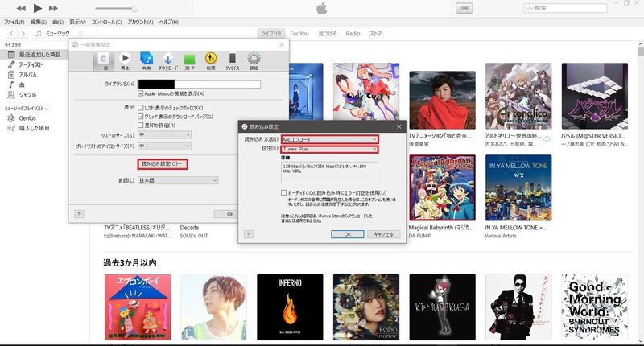The image size is (644, 346).
Task: Open the INFERNO album cover
Action: click(x=290, y=307)
